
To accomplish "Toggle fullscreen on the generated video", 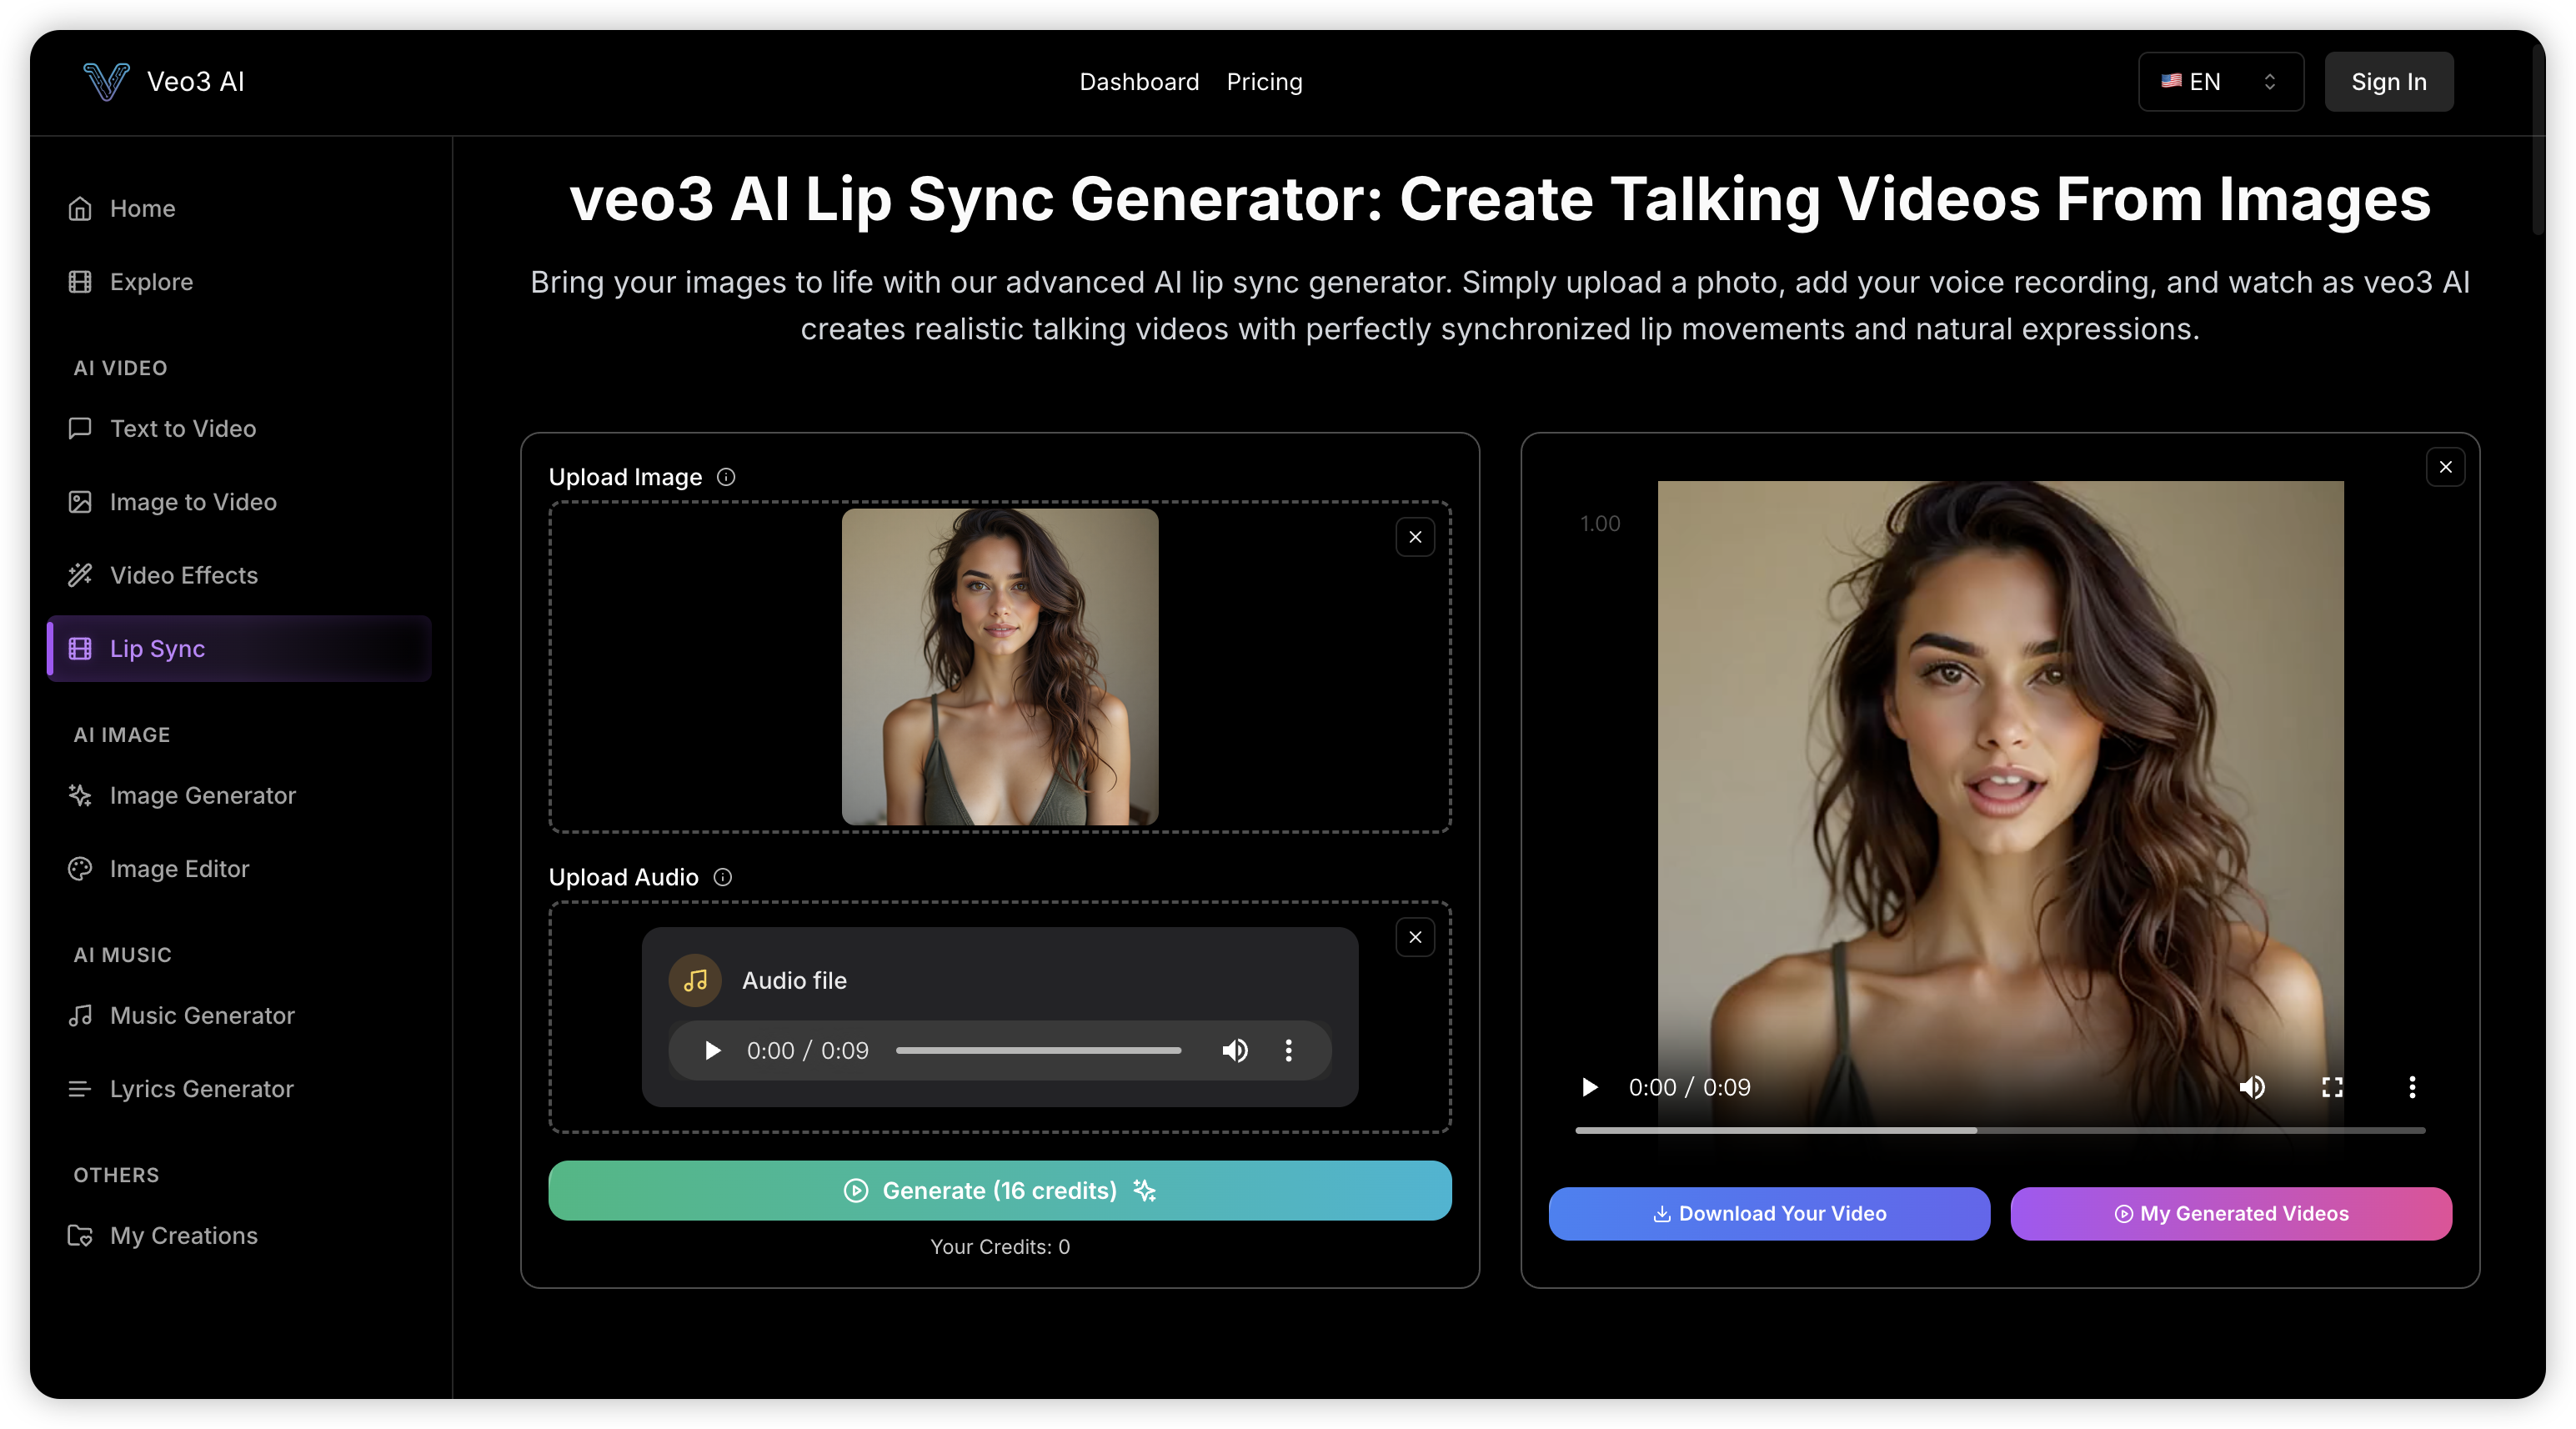I will pyautogui.click(x=2332, y=1087).
